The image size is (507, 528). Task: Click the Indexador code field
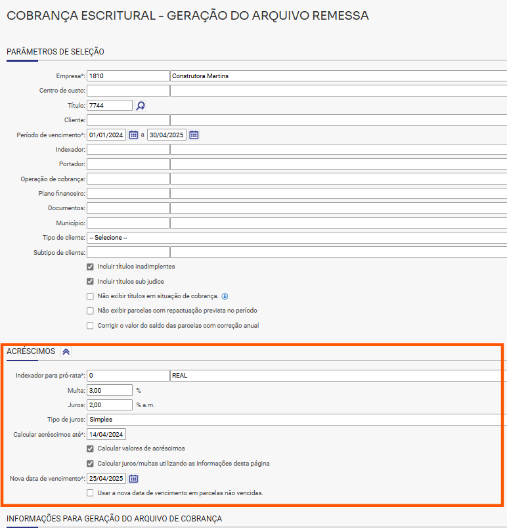pyautogui.click(x=128, y=150)
